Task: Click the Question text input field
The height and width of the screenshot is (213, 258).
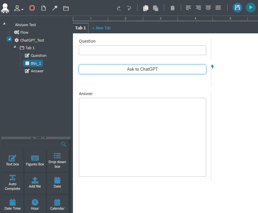Action: point(143,50)
